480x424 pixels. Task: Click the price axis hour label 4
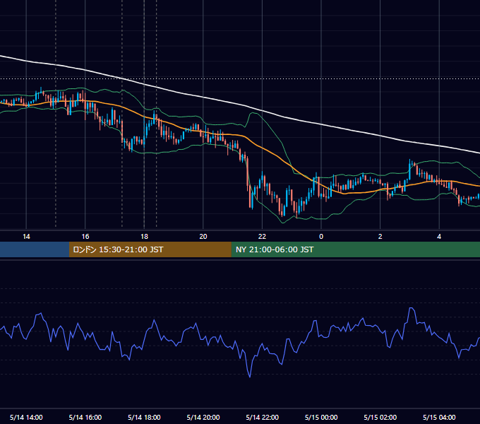pyautogui.click(x=439, y=237)
